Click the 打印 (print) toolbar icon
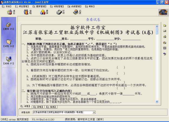Viewport: 169px width, 122px height. (x=60, y=12)
